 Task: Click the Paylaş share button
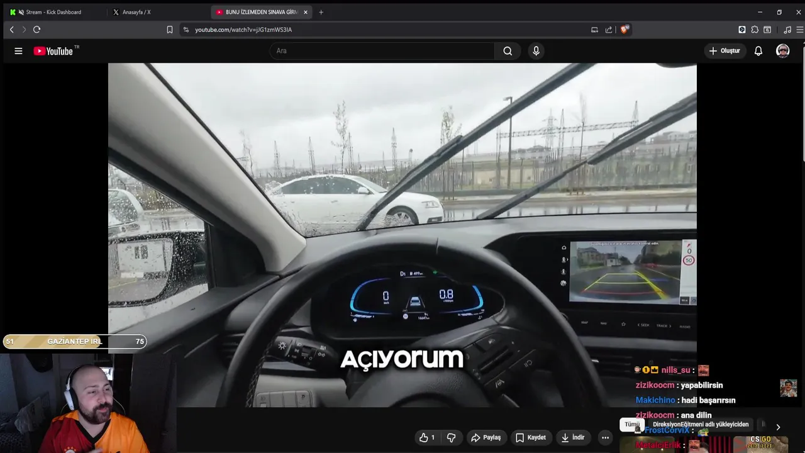pyautogui.click(x=486, y=437)
